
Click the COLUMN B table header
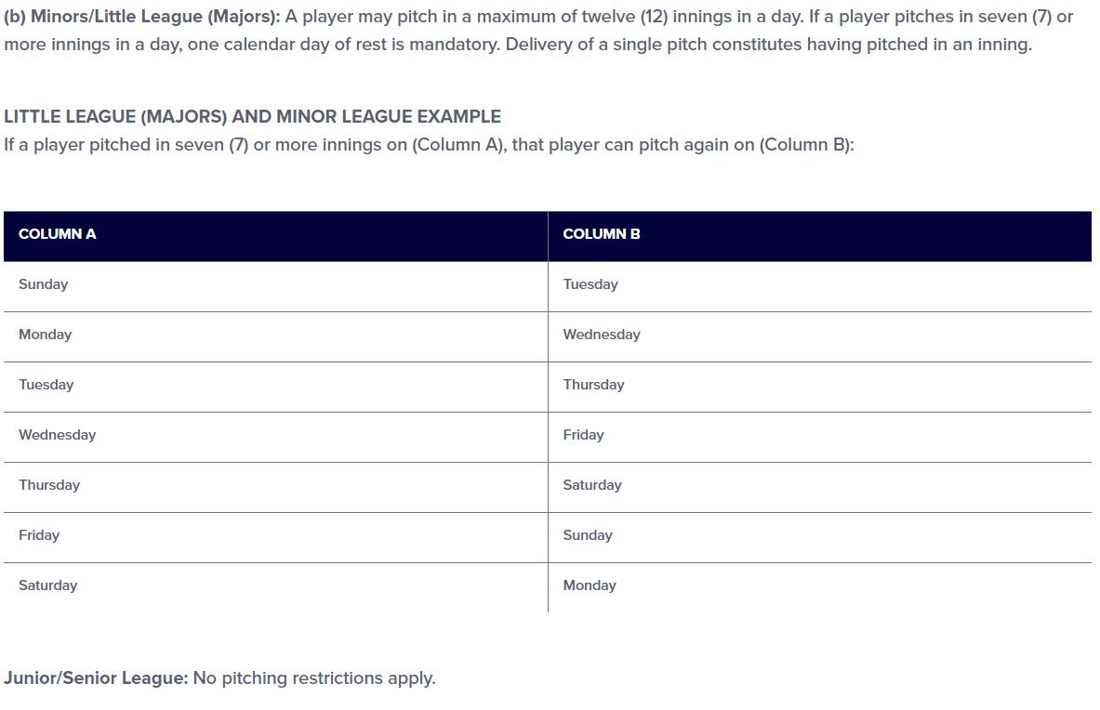[819, 236]
